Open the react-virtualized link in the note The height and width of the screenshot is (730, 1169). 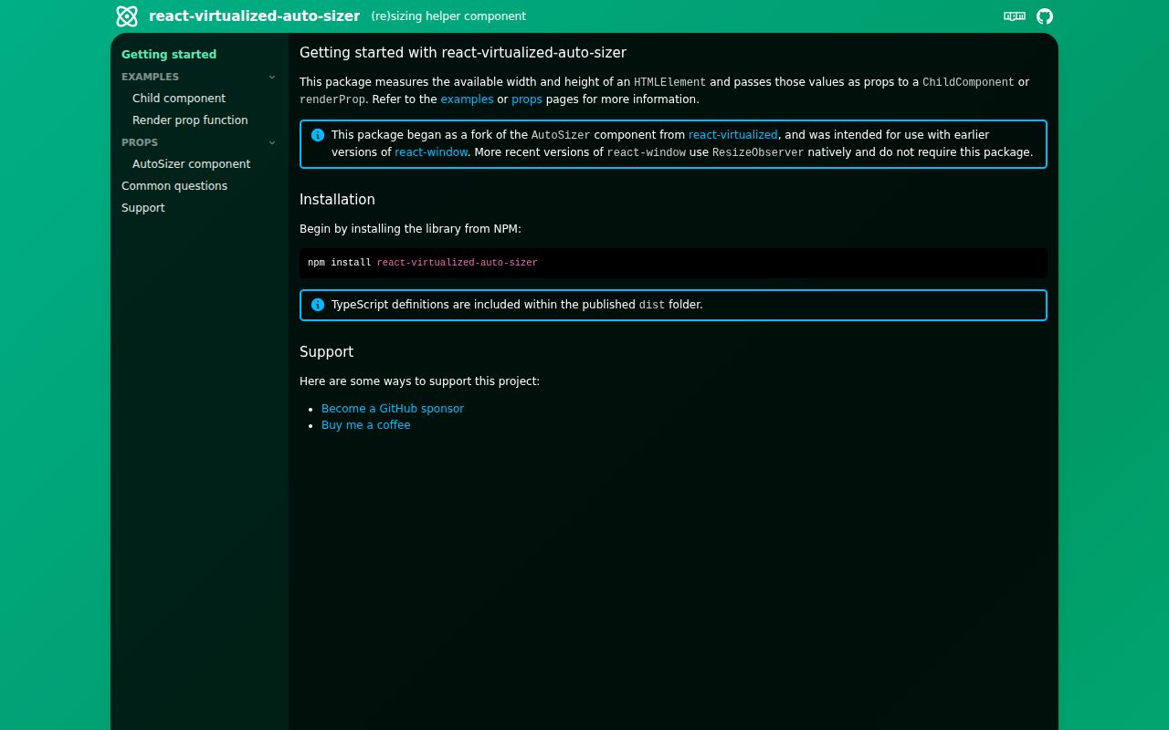pos(733,135)
